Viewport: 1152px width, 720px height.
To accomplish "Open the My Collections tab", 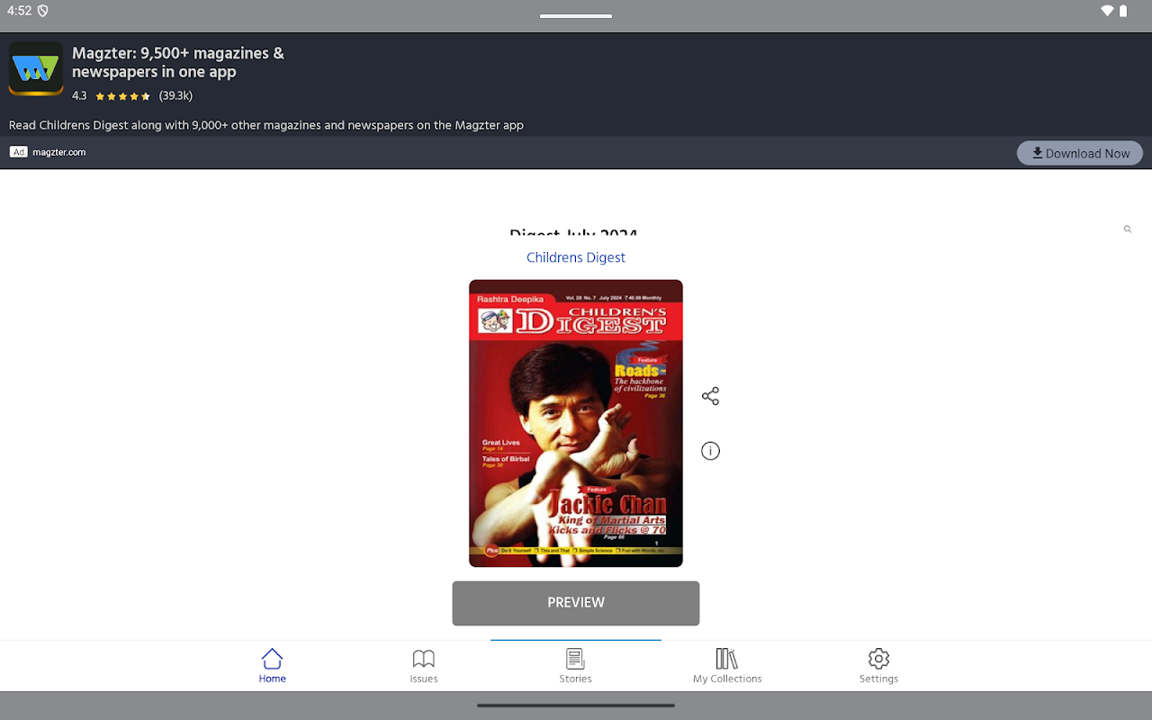I will point(727,666).
